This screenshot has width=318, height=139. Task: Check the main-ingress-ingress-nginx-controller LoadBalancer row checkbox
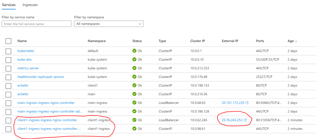click(8, 103)
